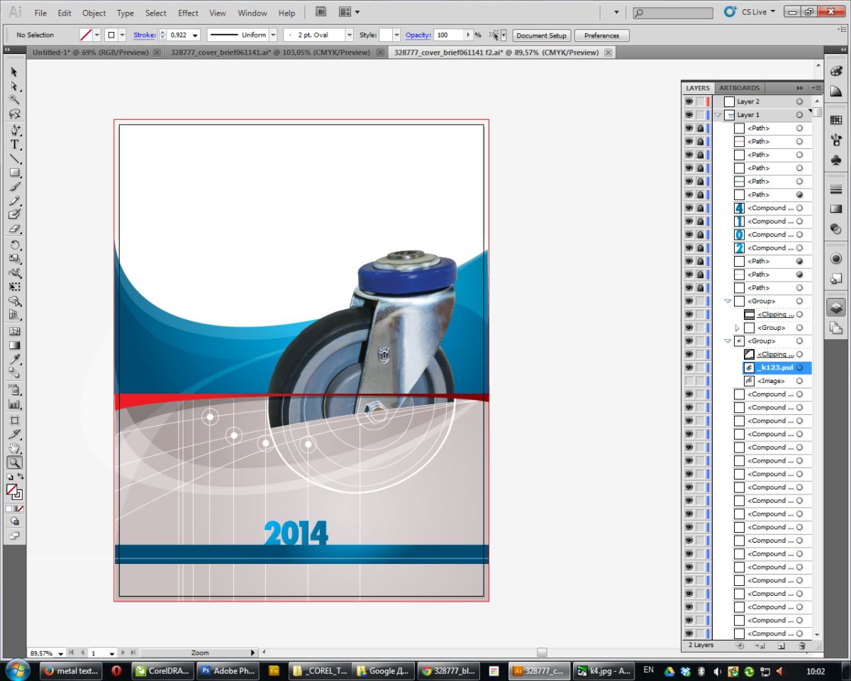851x681 pixels.
Task: Open the Opacity dropdown arrow
Action: [470, 35]
